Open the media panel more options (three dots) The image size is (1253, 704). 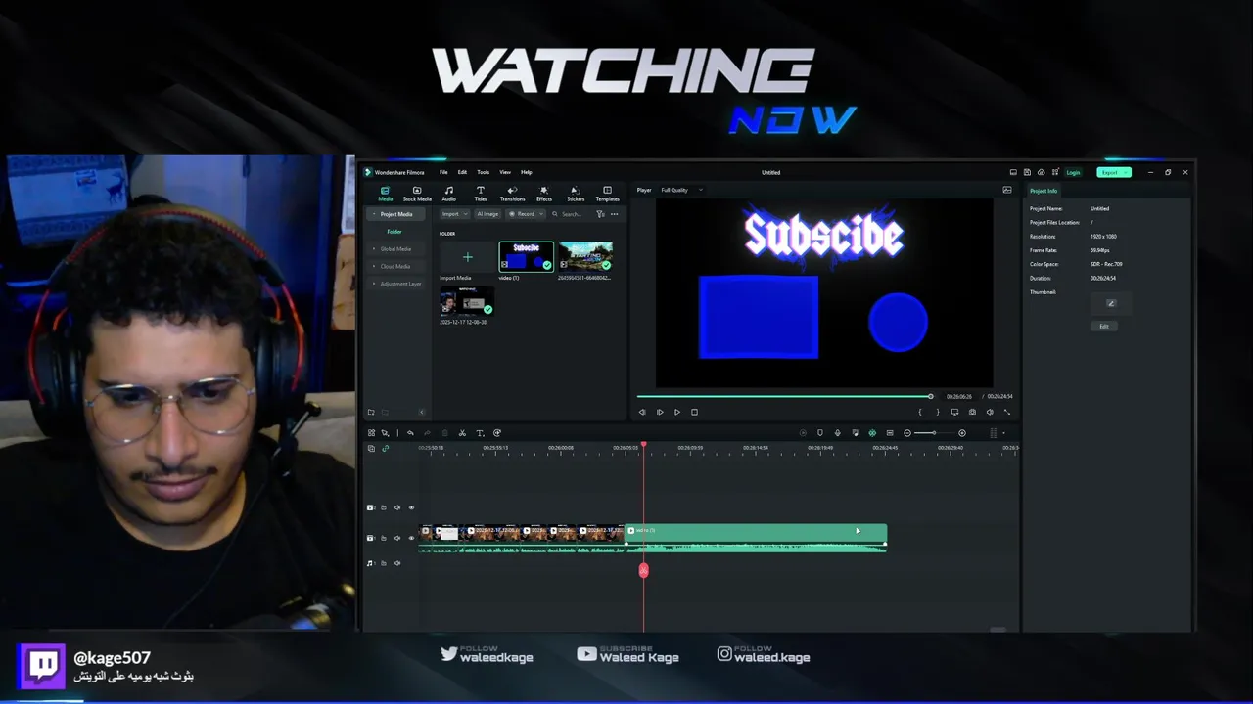tap(615, 214)
